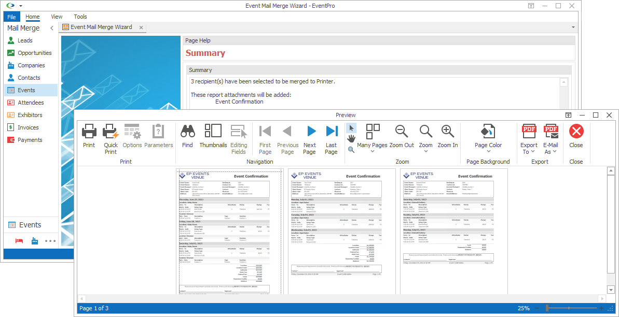Viewport: 619px width, 317px height.
Task: Open Invoices in sidebar
Action: (x=31, y=127)
